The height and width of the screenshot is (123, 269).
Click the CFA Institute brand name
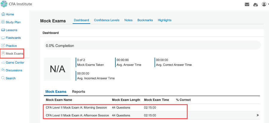click(20, 4)
